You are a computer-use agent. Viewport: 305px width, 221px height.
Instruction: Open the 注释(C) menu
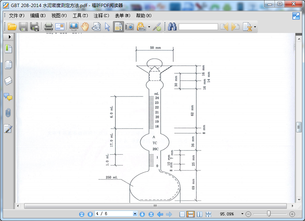coord(101,16)
